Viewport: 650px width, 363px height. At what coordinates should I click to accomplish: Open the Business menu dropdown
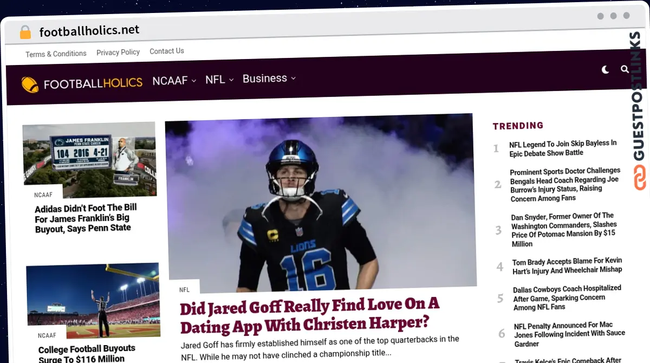tap(265, 79)
